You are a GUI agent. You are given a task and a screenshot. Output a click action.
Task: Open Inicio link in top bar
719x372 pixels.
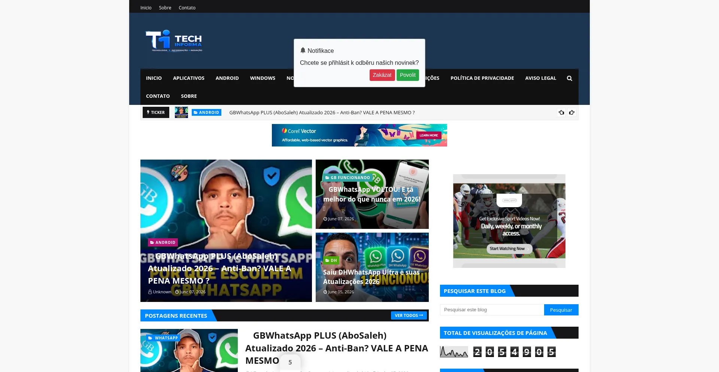[x=146, y=7]
